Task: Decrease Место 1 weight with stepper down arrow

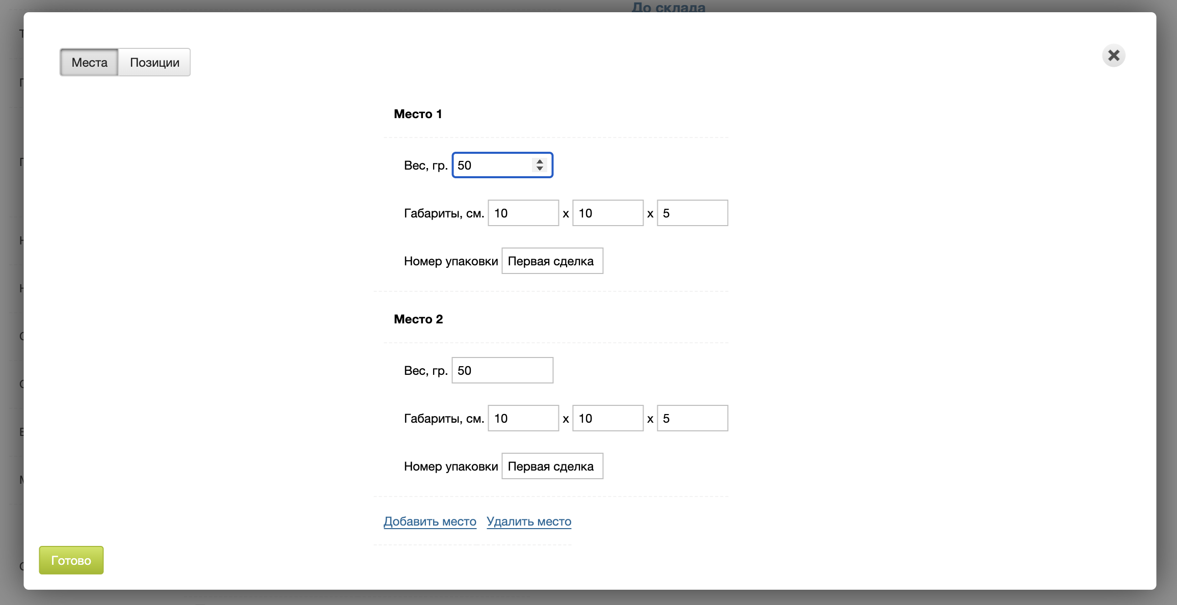Action: click(x=540, y=169)
